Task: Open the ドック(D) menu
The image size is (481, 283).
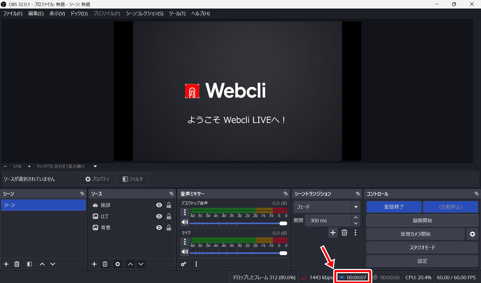Action: (79, 14)
